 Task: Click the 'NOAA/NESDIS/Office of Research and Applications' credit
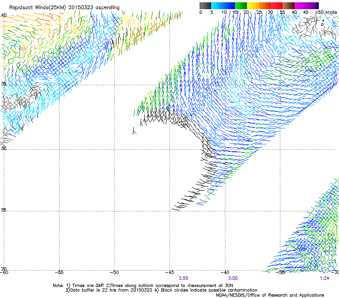pos(270,295)
